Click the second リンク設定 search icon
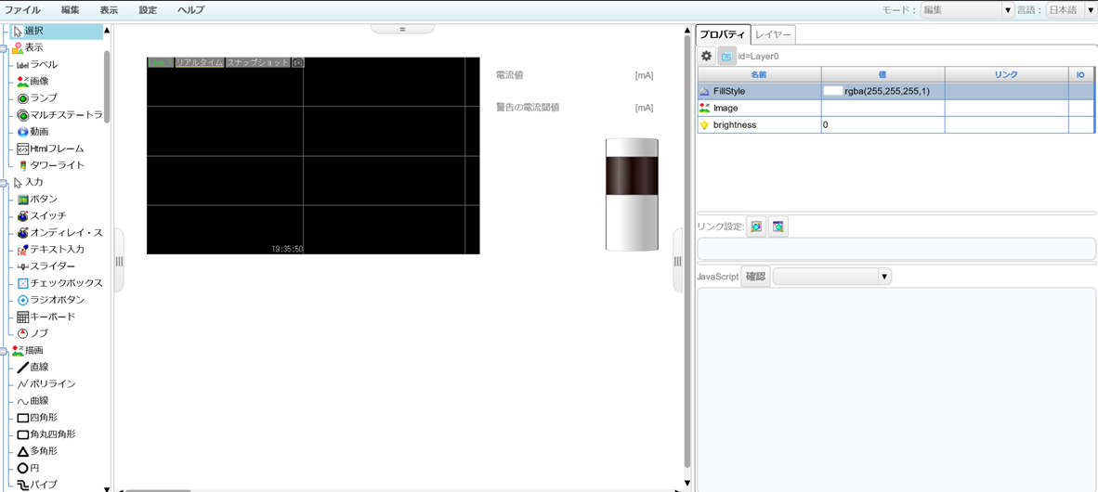The height and width of the screenshot is (492, 1098). pos(778,227)
